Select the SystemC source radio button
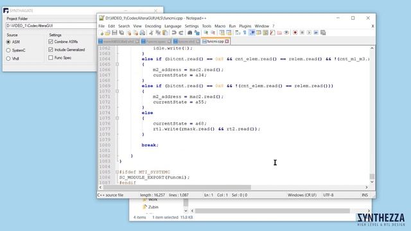Viewport: 411px width, 231px height. point(8,50)
